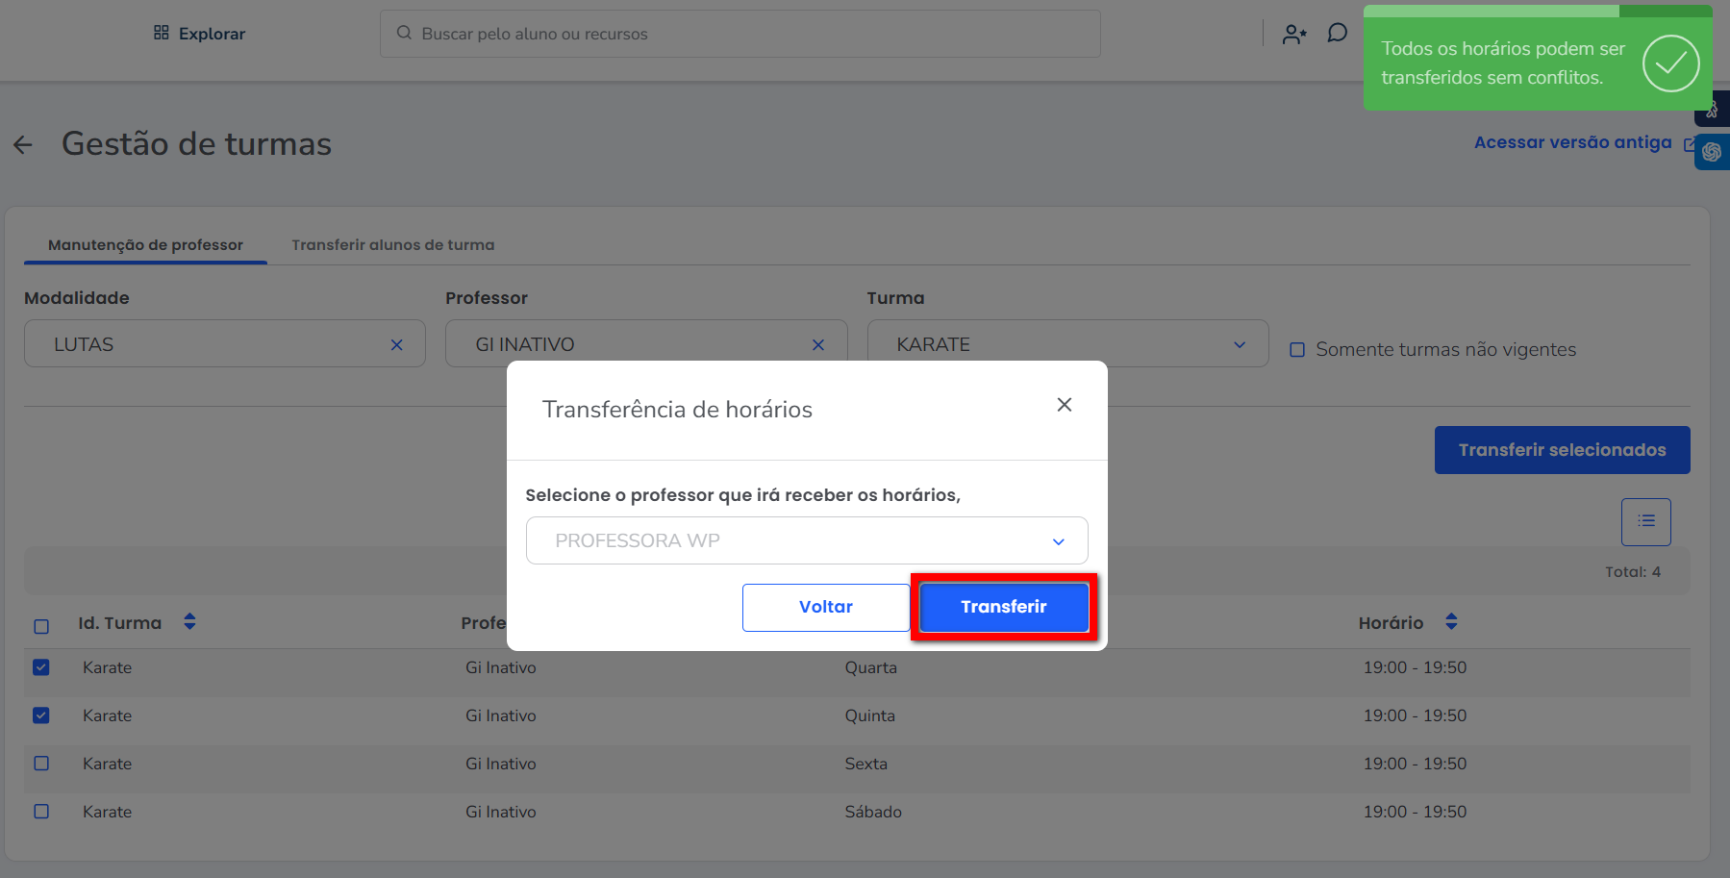
Task: Click the list view icon button
Action: pyautogui.click(x=1645, y=521)
